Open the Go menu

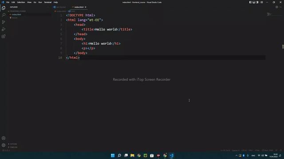[x=35, y=2]
